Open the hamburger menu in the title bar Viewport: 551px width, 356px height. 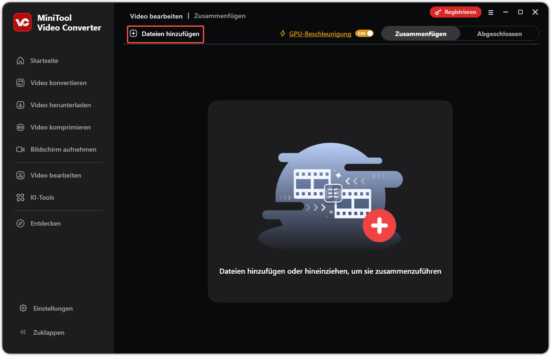tap(490, 12)
